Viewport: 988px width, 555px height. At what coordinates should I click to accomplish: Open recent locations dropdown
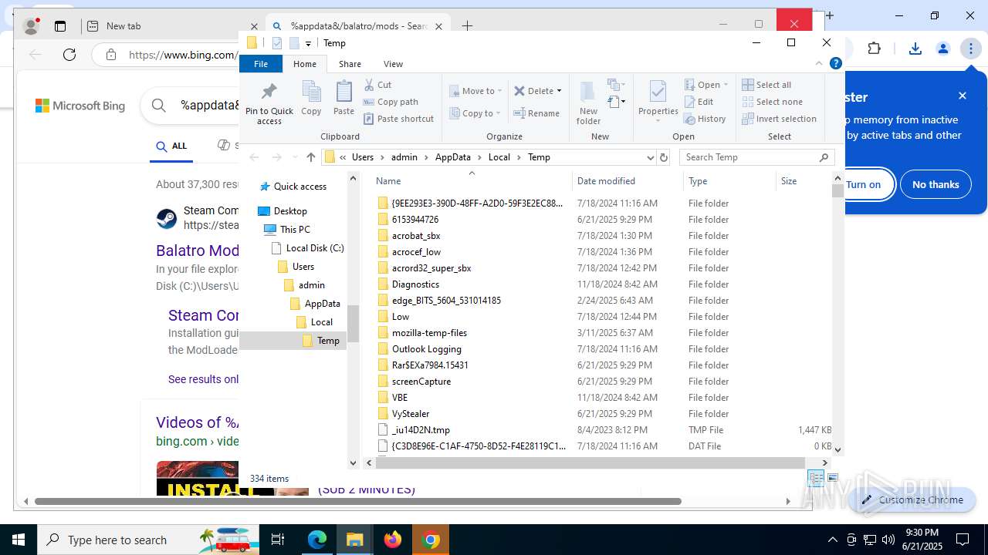pos(295,157)
